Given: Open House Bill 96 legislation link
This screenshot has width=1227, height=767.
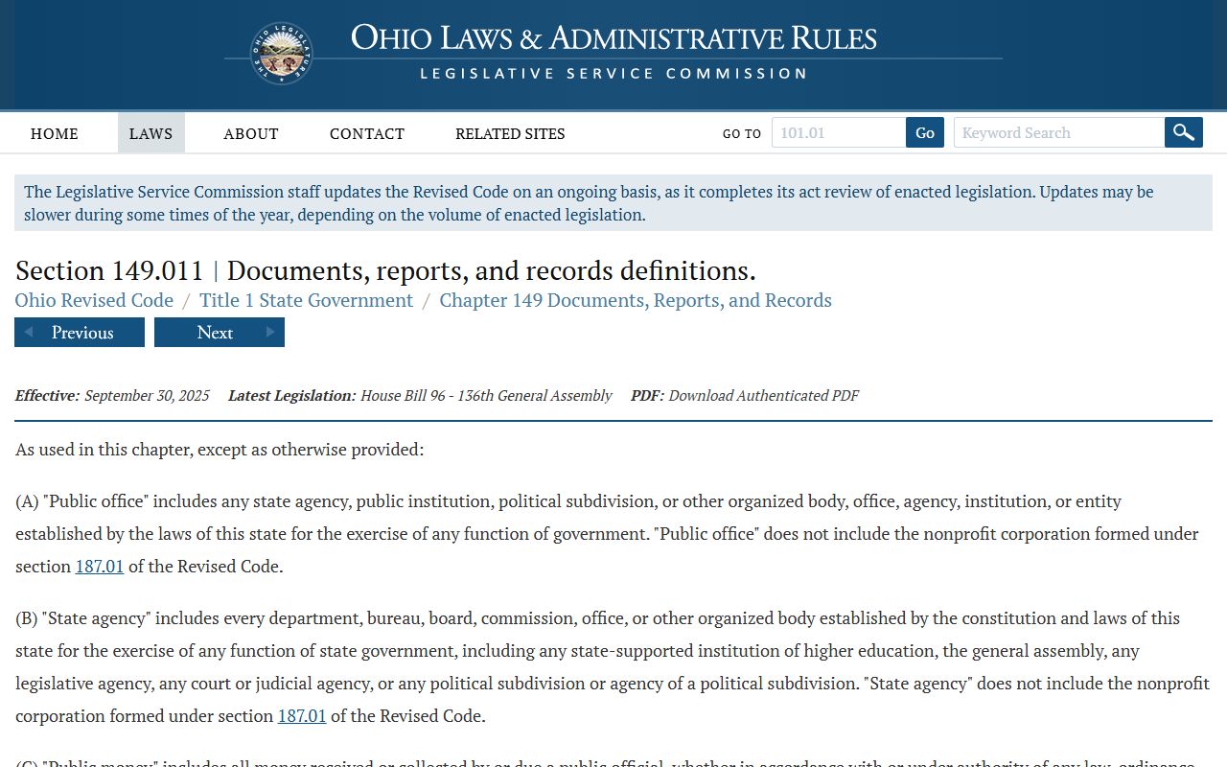Looking at the screenshot, I should 486,395.
